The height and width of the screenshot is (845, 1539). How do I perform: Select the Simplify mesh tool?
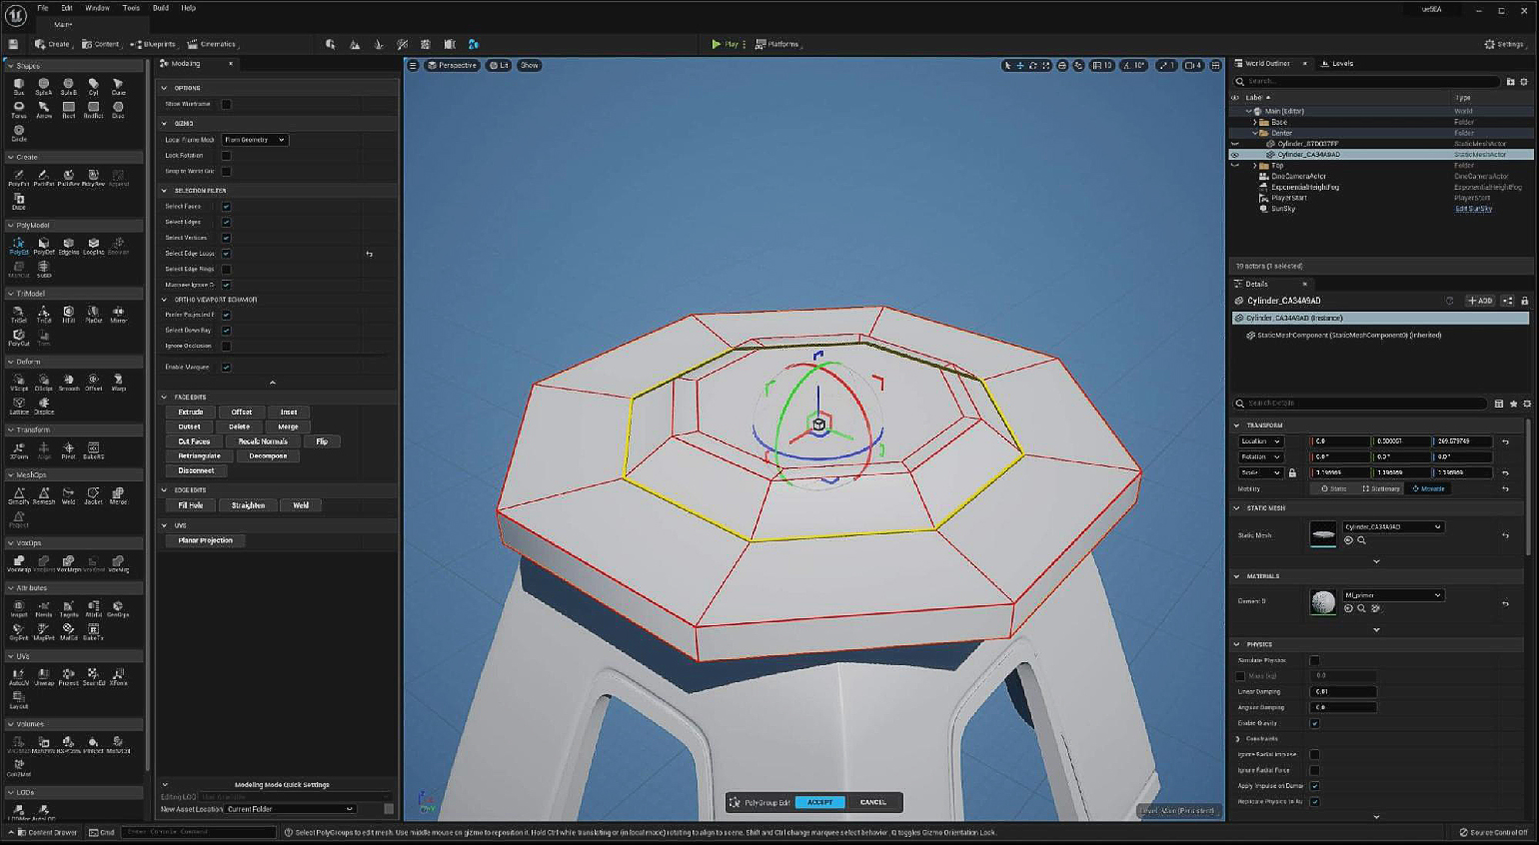(x=18, y=495)
